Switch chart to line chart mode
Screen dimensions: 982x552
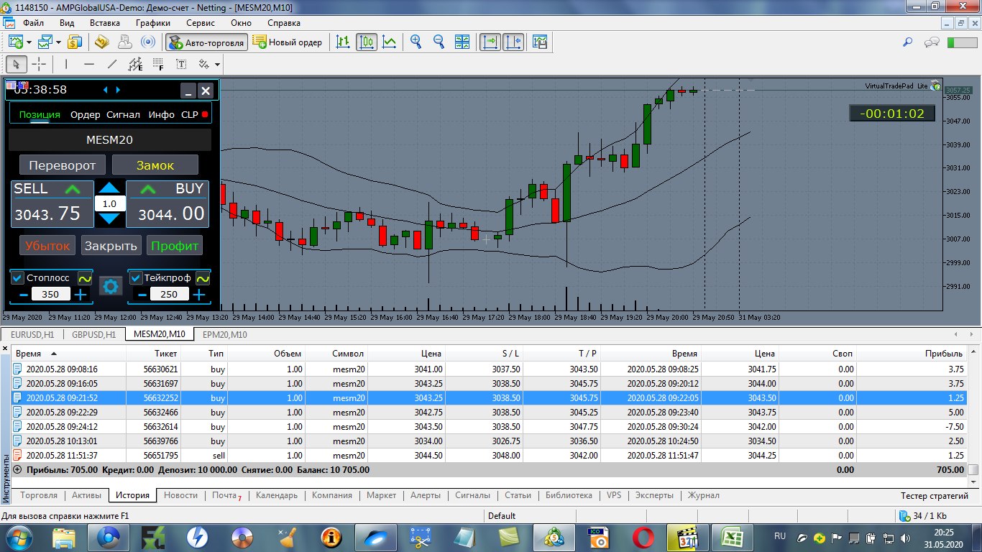(389, 42)
